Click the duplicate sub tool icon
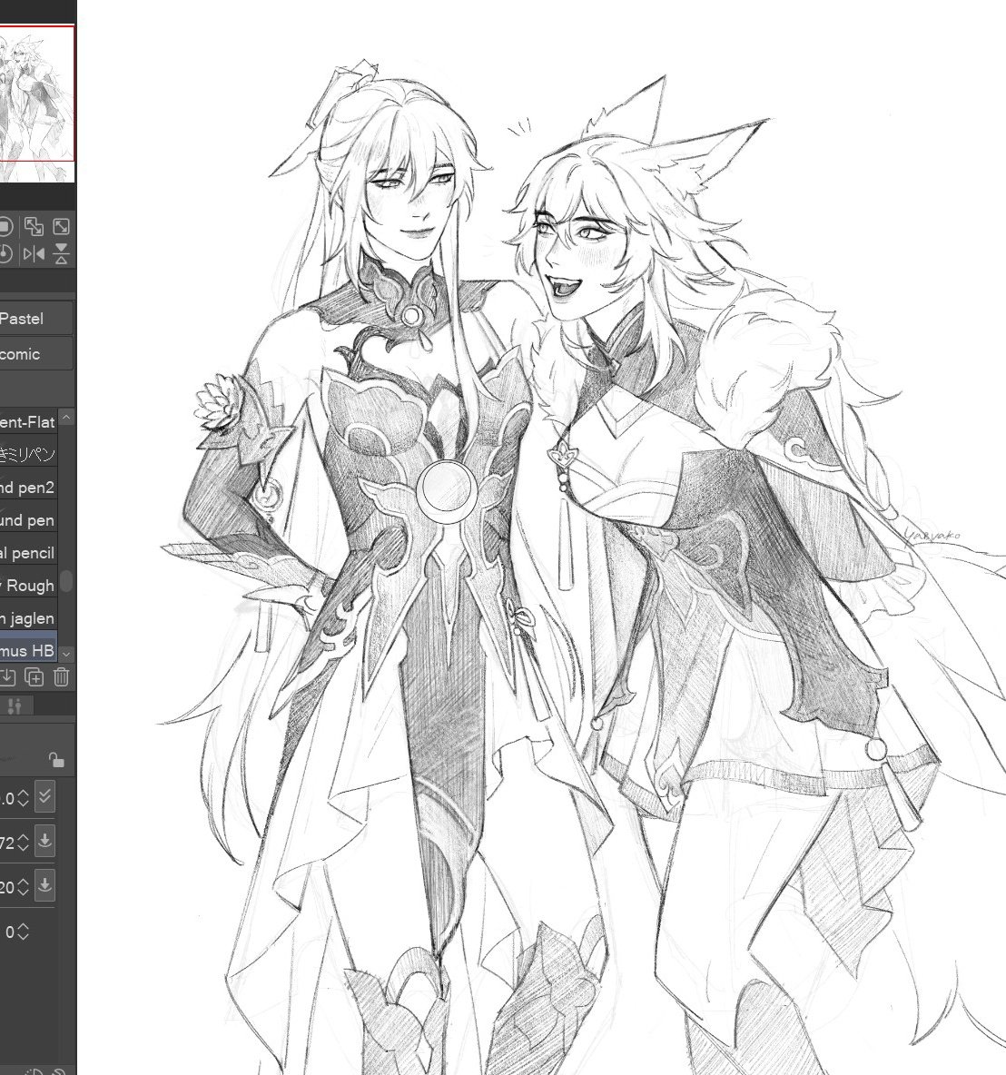1006x1075 pixels. [34, 677]
